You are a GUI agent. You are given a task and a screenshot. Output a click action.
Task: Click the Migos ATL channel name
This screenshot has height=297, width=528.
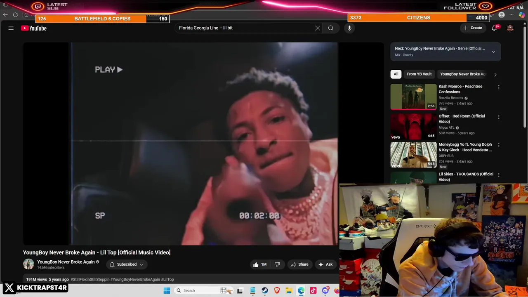[446, 127]
